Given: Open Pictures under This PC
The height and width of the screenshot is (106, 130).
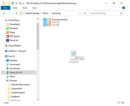Looking at the screenshot, I should [13, 81].
